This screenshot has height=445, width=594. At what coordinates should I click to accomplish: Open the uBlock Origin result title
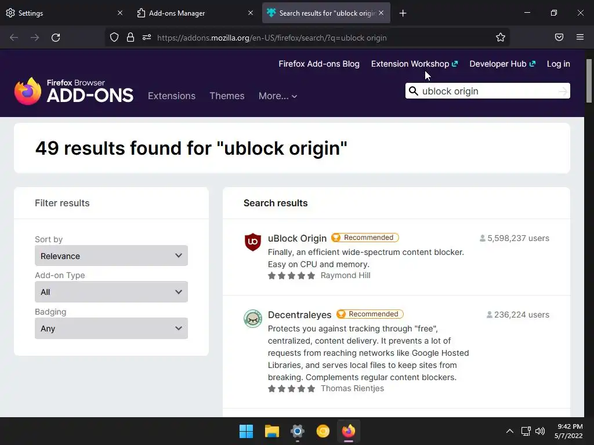click(x=297, y=238)
